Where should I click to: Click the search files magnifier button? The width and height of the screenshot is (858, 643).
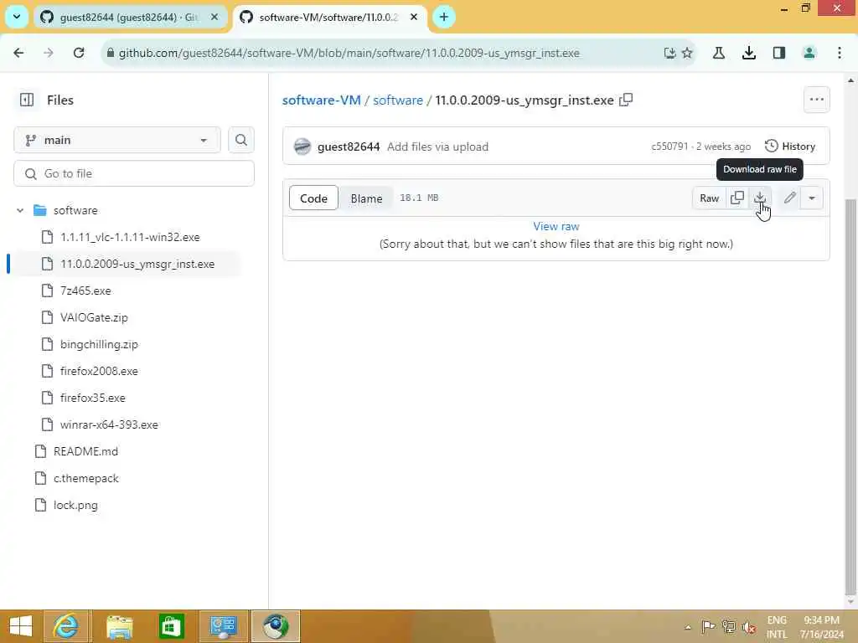click(x=240, y=140)
